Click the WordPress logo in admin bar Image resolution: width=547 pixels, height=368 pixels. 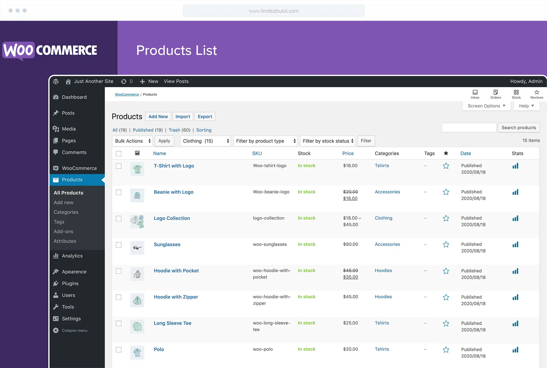56,81
